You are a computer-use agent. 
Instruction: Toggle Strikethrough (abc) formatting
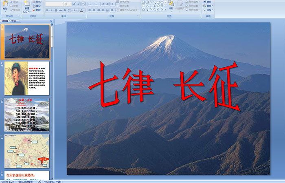coord(60,10)
